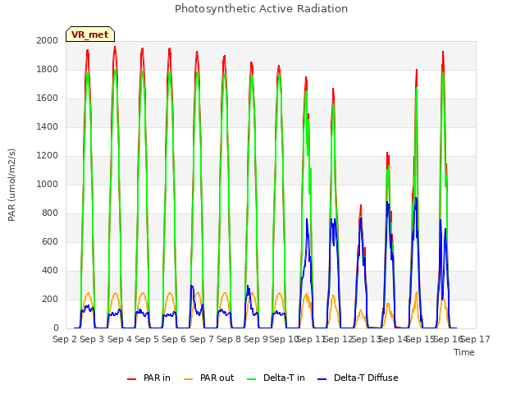The width and height of the screenshot is (525, 394).
Task: Click the 800 y-axis tick label
Action: pyautogui.click(x=50, y=213)
